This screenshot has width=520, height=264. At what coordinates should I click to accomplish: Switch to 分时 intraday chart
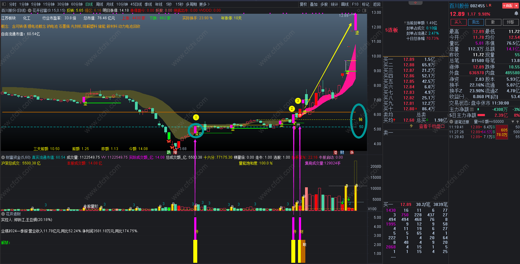coord(13,4)
